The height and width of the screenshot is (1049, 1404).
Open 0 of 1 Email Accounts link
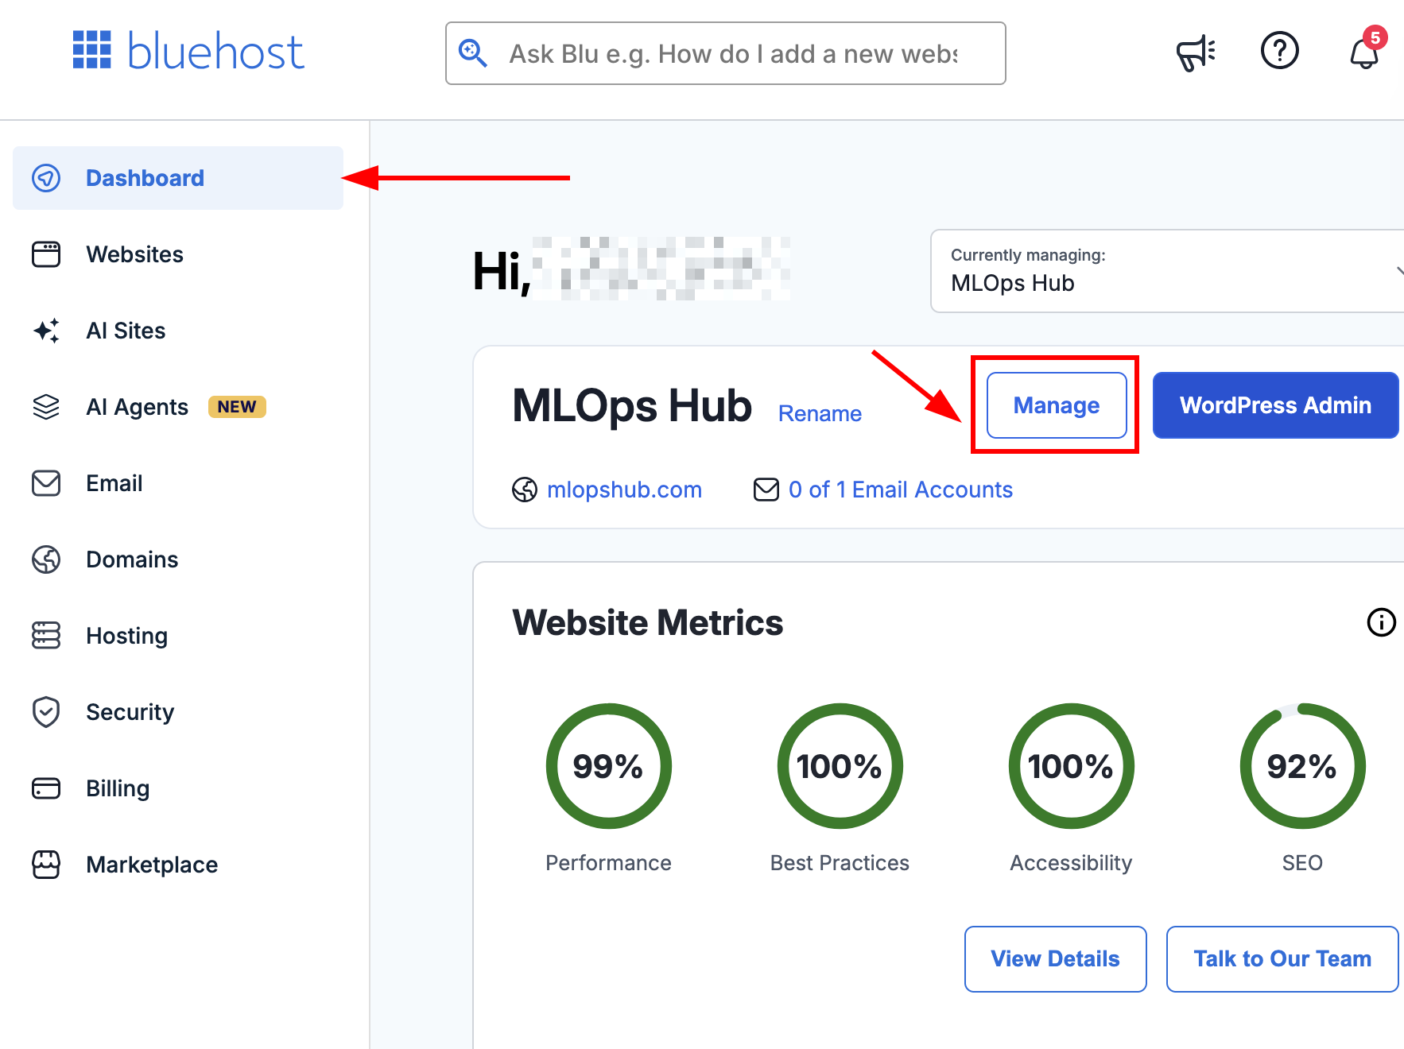click(x=900, y=490)
